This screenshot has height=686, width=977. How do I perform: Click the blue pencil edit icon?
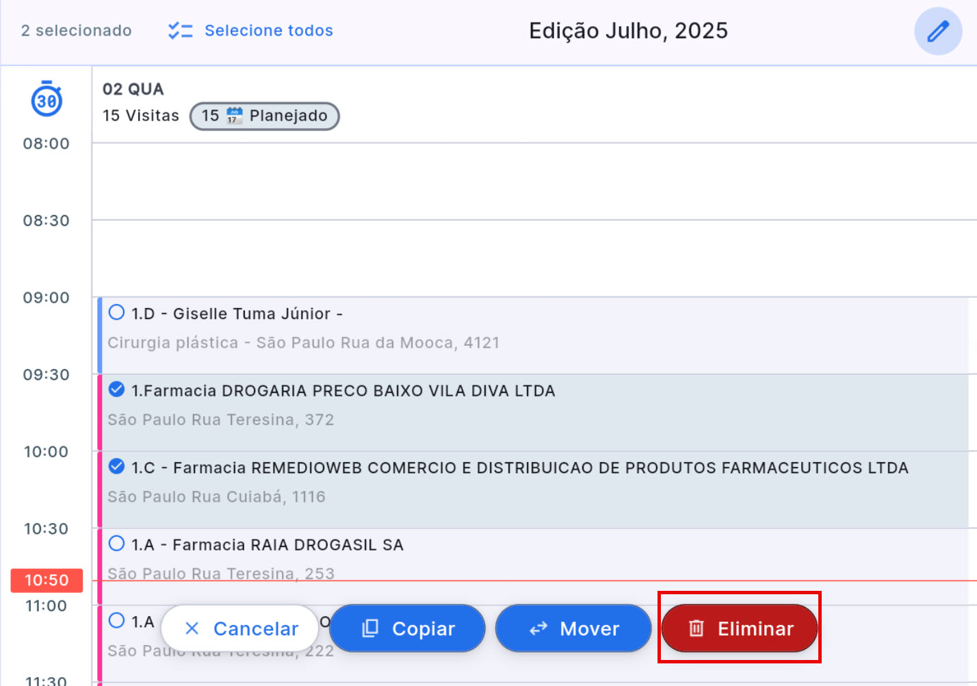(938, 31)
